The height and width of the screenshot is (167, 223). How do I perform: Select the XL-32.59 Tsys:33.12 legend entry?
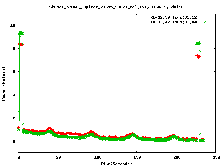[x=174, y=17]
